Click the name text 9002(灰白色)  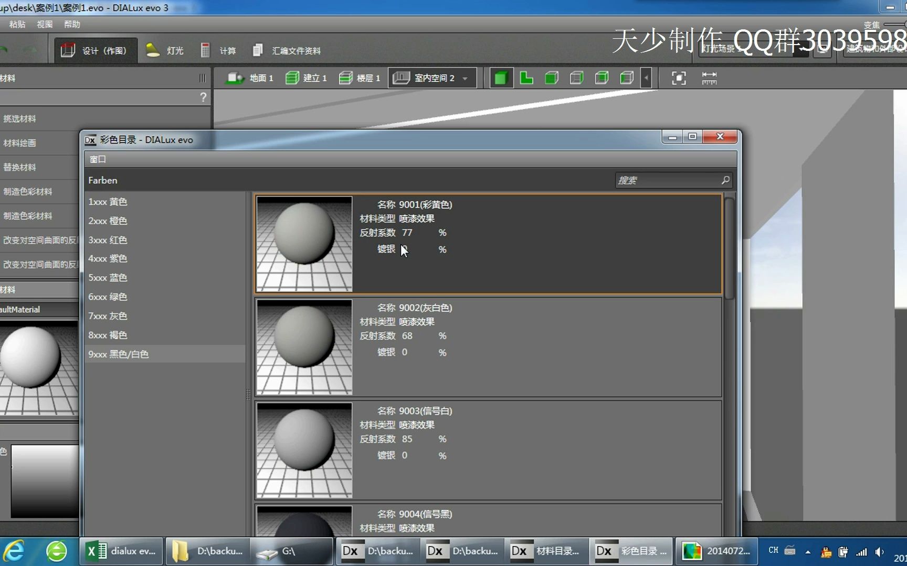click(425, 308)
